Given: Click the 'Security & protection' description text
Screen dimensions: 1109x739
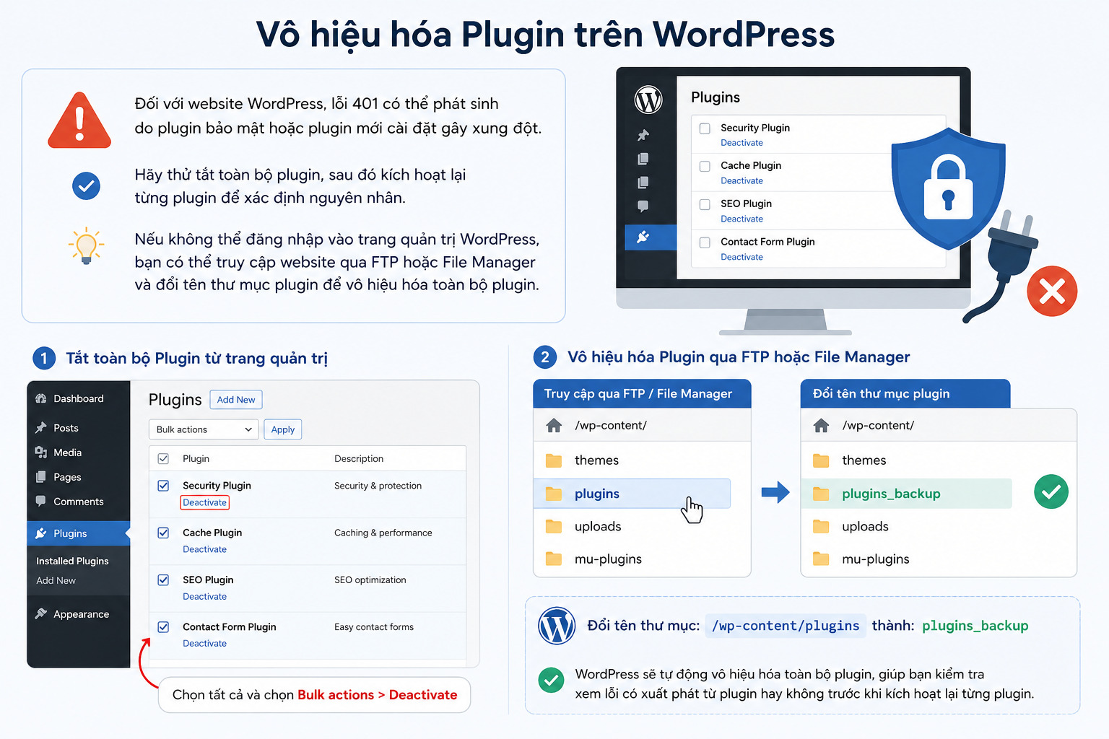Looking at the screenshot, I should tap(378, 486).
